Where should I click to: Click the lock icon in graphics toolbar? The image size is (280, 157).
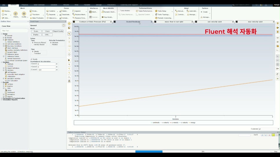click(69, 81)
